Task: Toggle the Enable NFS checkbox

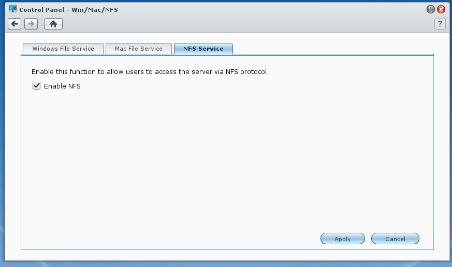Action: click(x=36, y=86)
